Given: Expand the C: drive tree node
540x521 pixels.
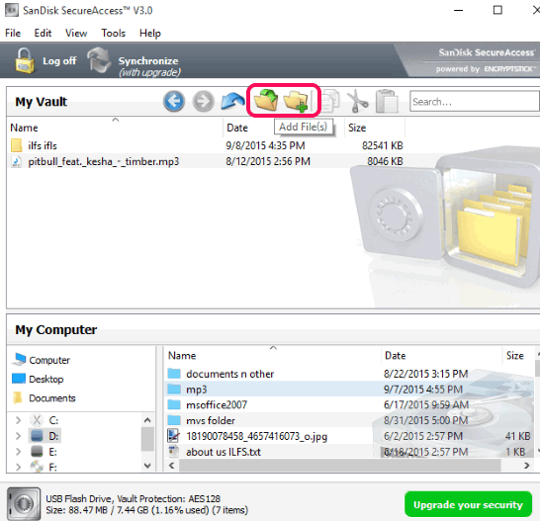Looking at the screenshot, I should click(x=18, y=420).
